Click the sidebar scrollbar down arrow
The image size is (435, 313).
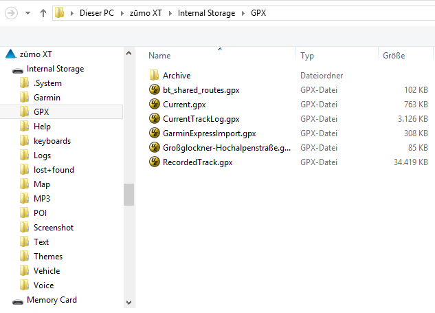(129, 301)
